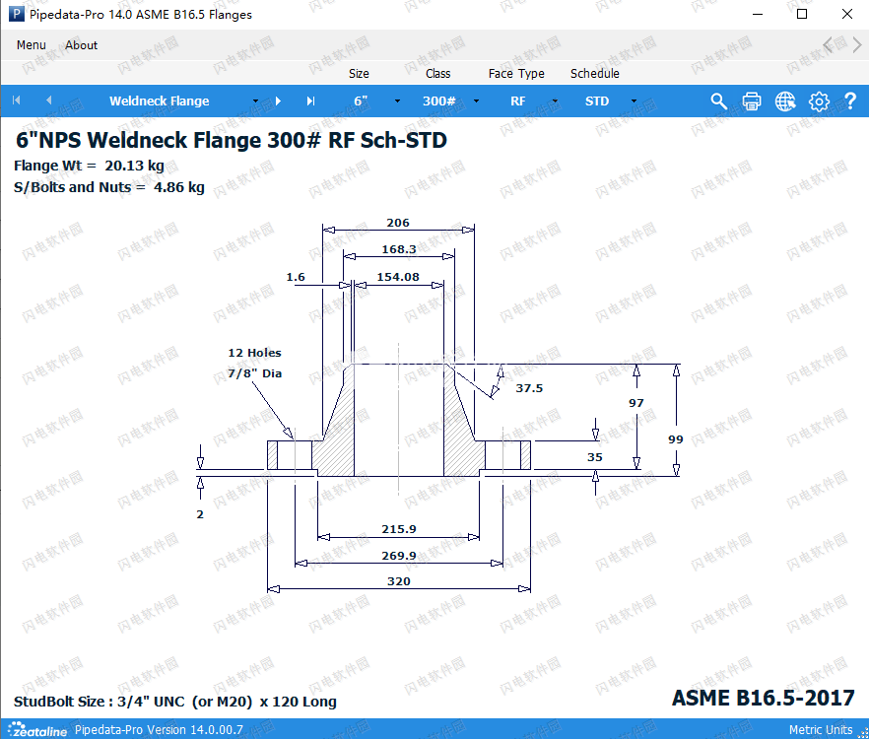Image resolution: width=869 pixels, height=739 pixels.
Task: Minimize the Pipedata-Pro window
Action: [x=758, y=14]
